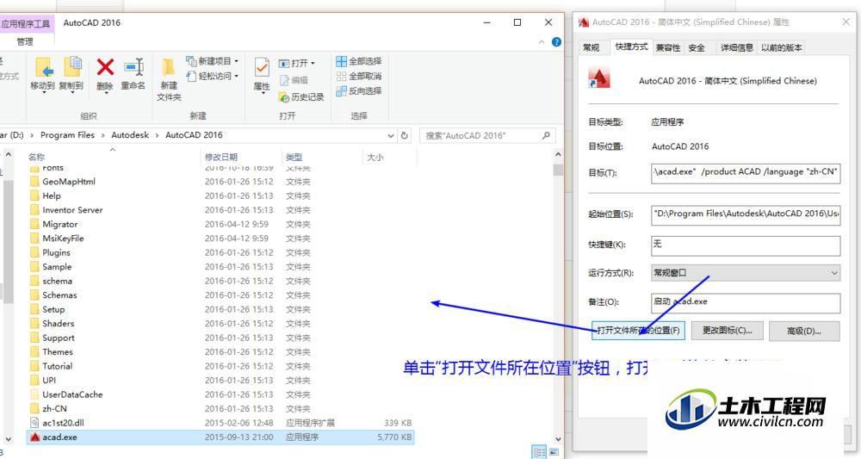
Task: Select the Support folder row
Action: point(221,338)
